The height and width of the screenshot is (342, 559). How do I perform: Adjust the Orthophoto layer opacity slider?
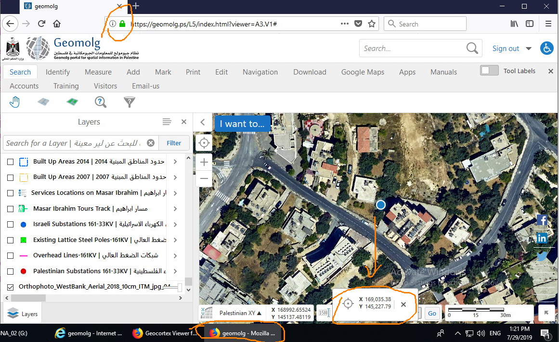180,287
